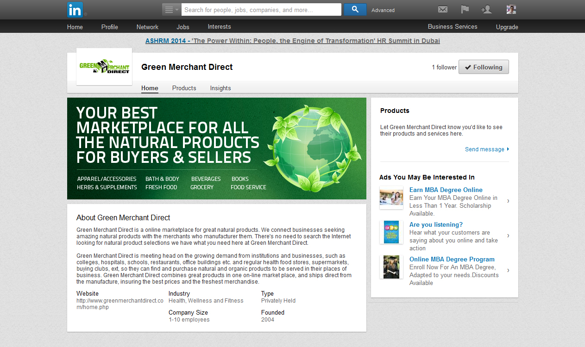
Task: Select the company Home tab
Action: pos(150,88)
